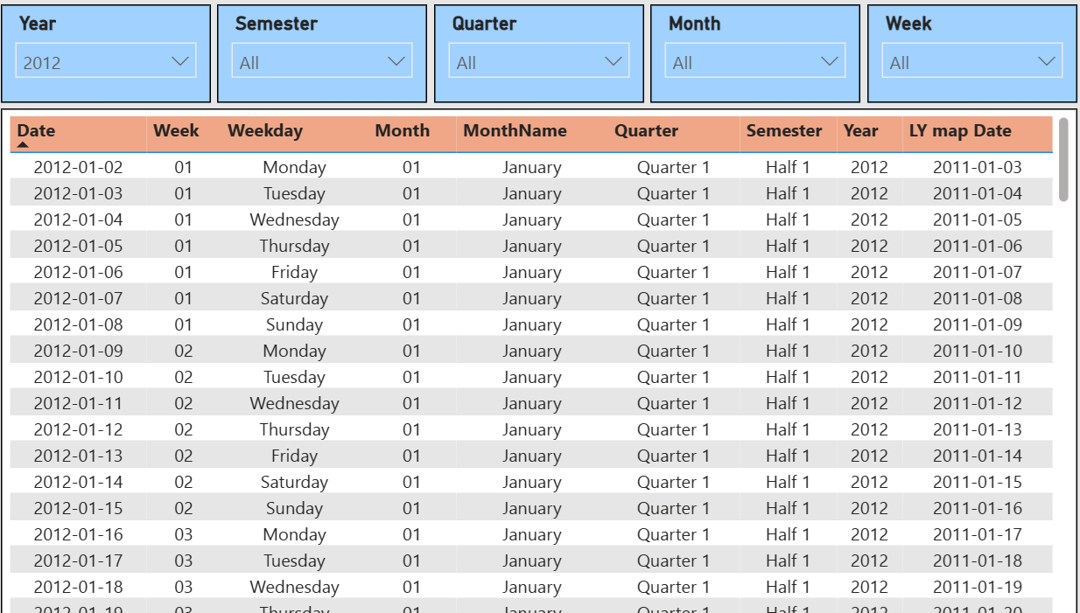
Task: Sort table by Week column header
Action: click(x=176, y=131)
